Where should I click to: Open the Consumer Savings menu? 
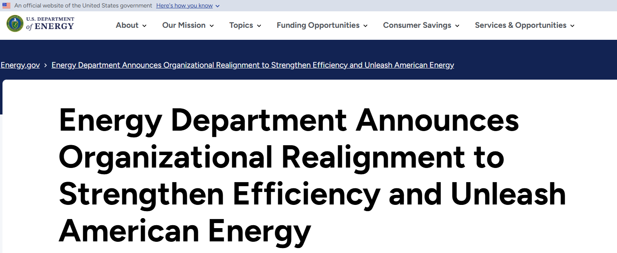[x=417, y=25]
